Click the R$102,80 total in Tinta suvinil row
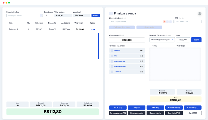 coord(80,29)
